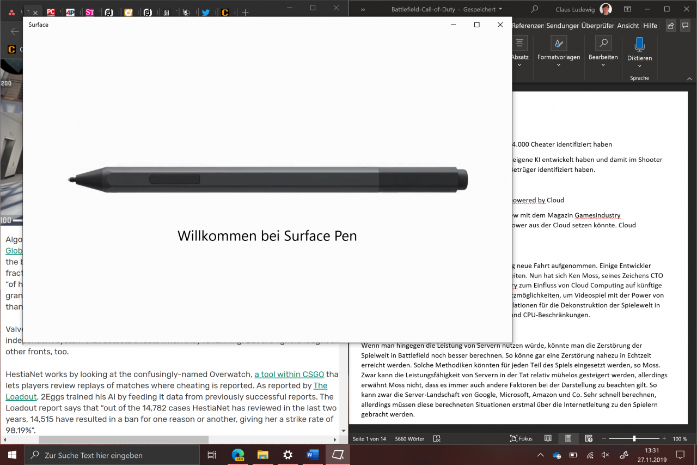Zoom out with the minus button
Viewport: 697px width, 465px height.
(x=604, y=438)
